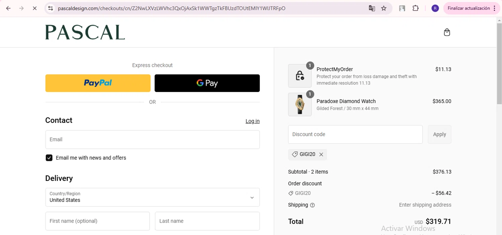
Task: Click the Last name field
Action: click(207, 221)
